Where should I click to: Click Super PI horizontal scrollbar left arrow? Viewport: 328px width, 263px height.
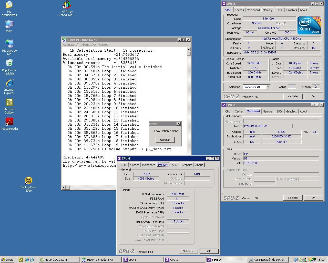coord(64,187)
